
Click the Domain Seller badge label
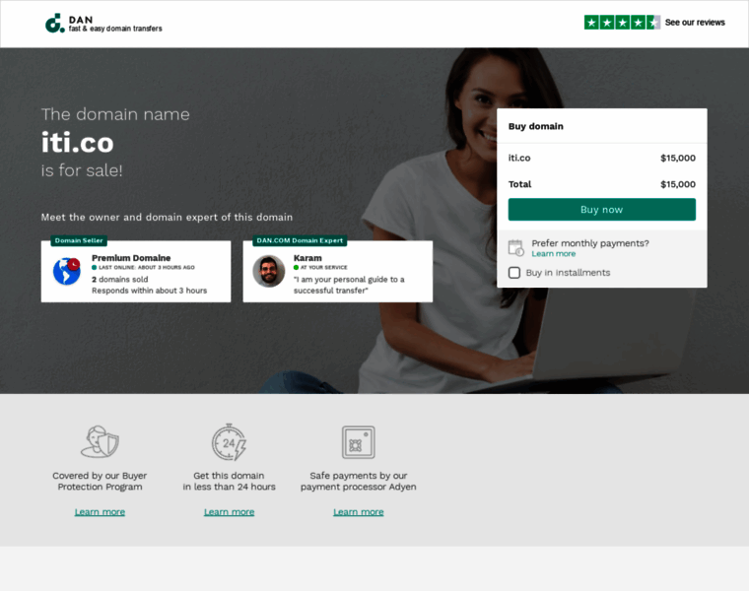pos(79,240)
